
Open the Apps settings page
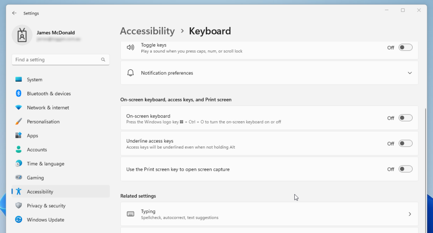click(32, 135)
